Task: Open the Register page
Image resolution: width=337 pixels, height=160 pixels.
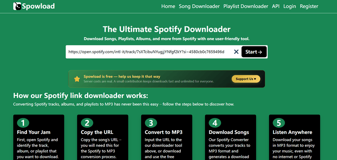Action: click(x=309, y=6)
